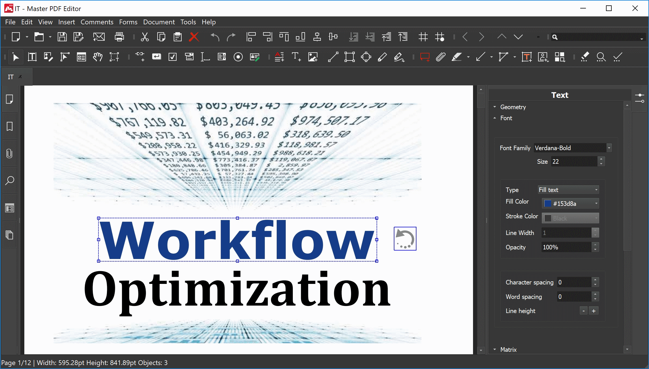Screen dimensions: 649x369
Task: Open the Tools menu
Action: tap(188, 22)
